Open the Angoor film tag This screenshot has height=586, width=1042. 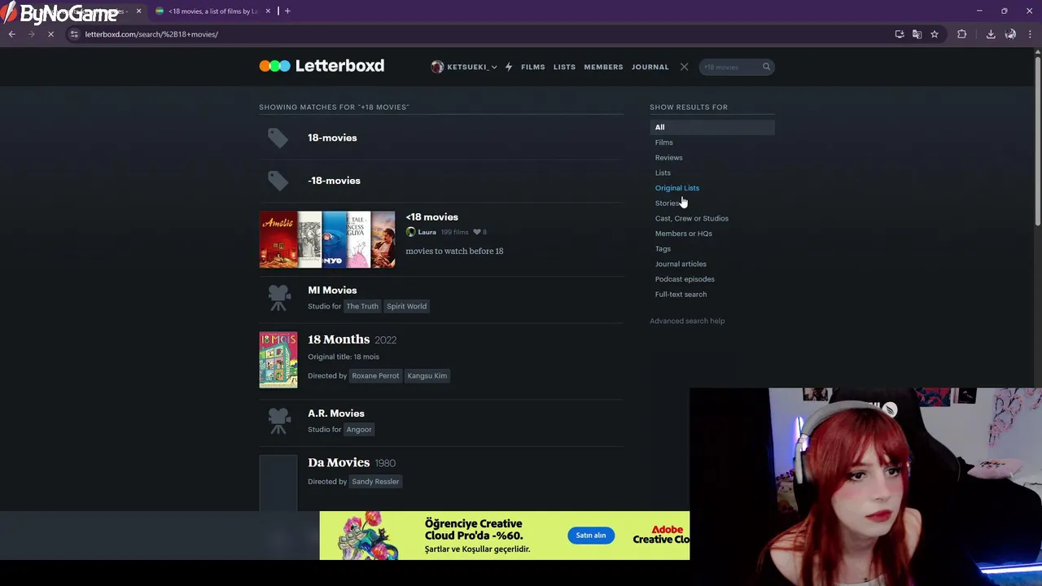(x=359, y=429)
